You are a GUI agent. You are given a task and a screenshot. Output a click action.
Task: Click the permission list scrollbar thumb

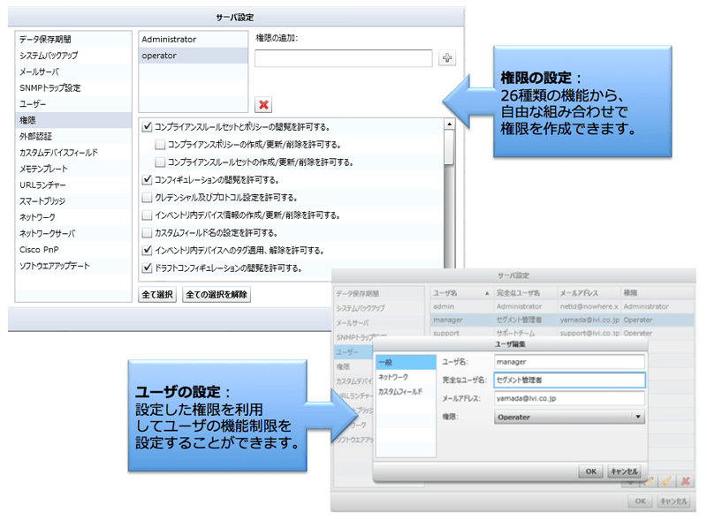[449, 147]
